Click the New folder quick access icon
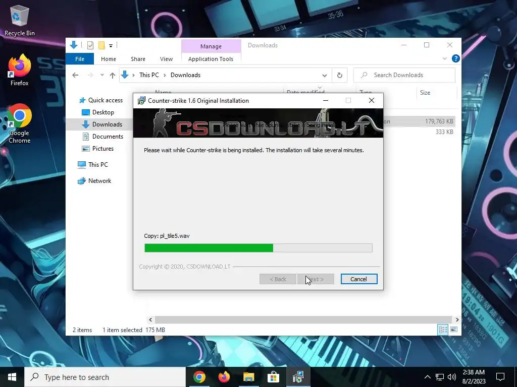This screenshot has width=517, height=387. tap(102, 45)
